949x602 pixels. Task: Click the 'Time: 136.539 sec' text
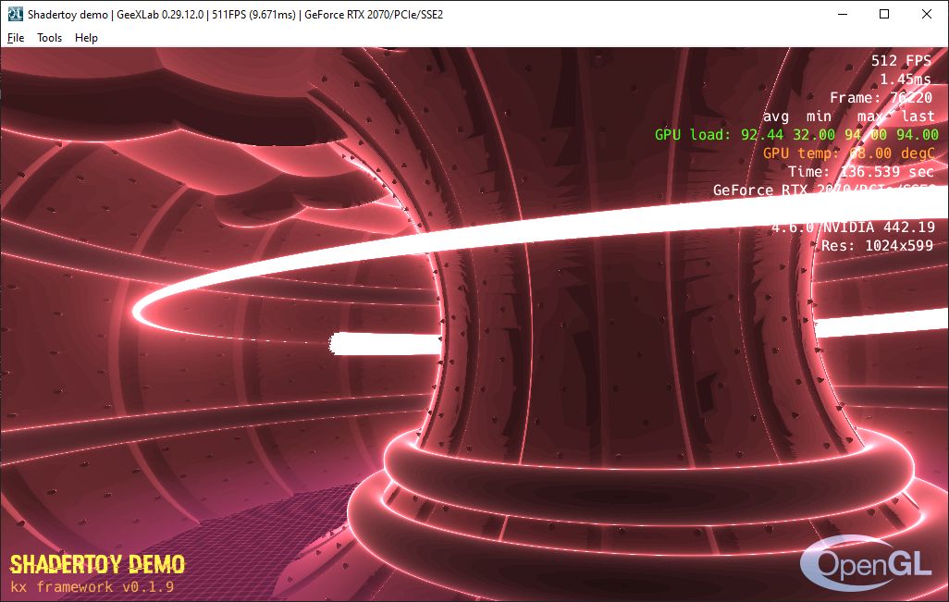(x=861, y=172)
